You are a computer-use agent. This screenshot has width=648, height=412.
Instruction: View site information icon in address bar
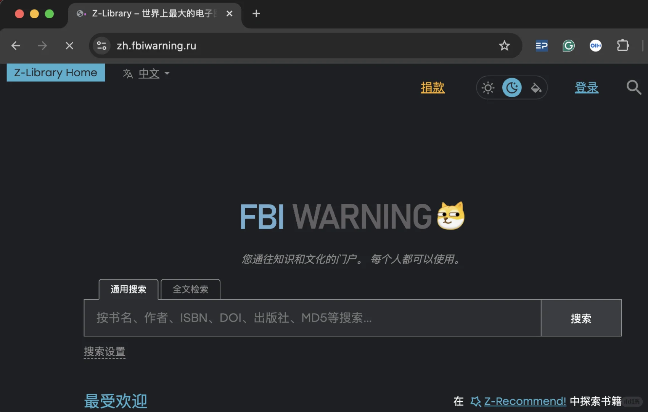pos(101,46)
